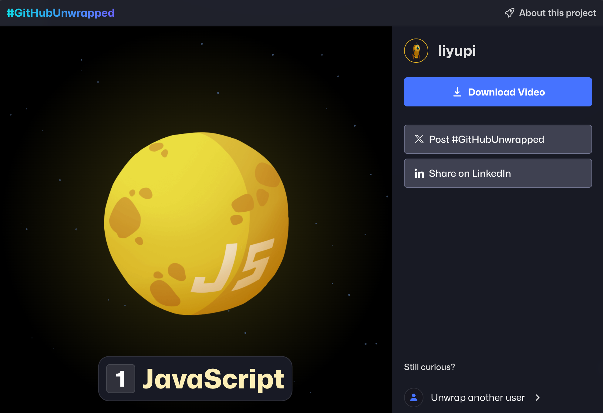The height and width of the screenshot is (413, 603).
Task: Click the X logo icon
Action: pos(419,139)
